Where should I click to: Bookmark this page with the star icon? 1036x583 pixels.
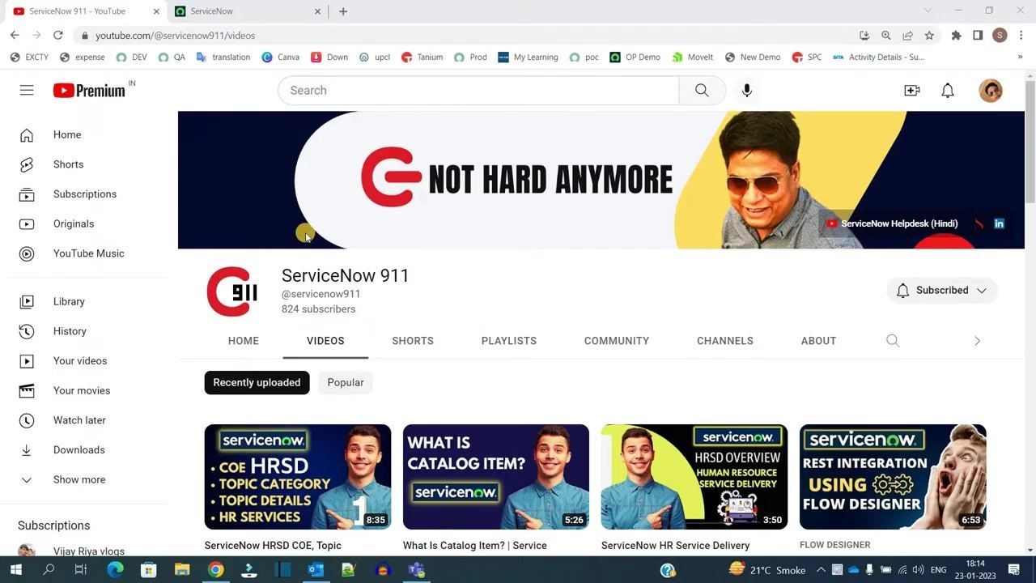pyautogui.click(x=930, y=36)
